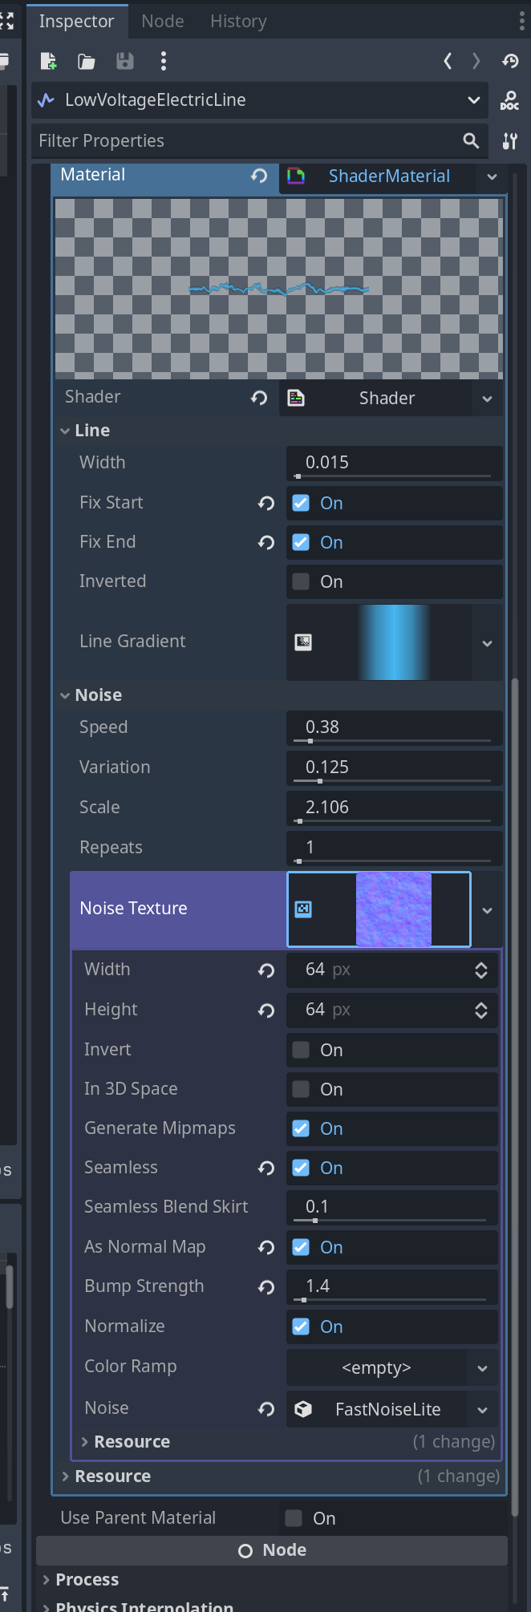The width and height of the screenshot is (531, 1612).
Task: Open the object history icon
Action: pos(510,61)
